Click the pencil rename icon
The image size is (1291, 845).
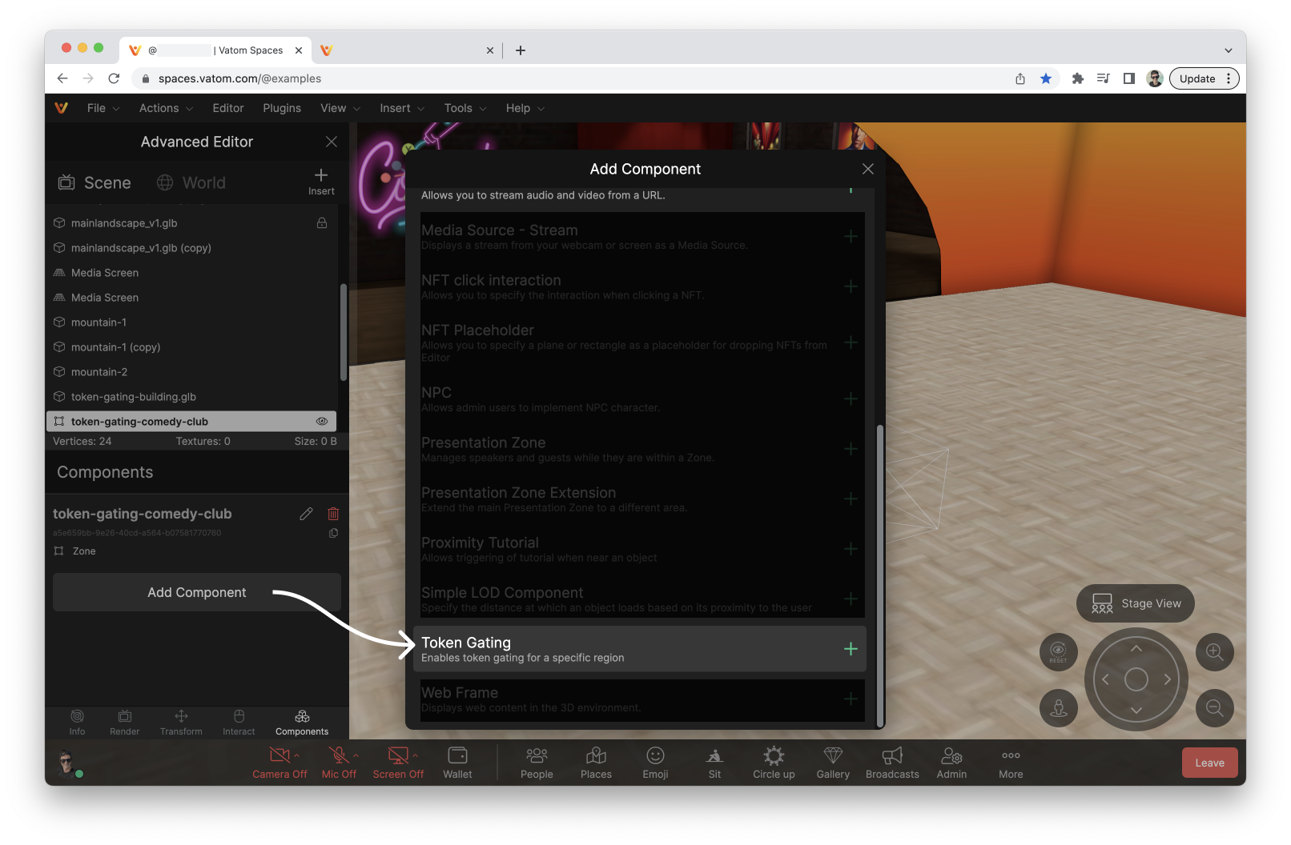tap(306, 514)
